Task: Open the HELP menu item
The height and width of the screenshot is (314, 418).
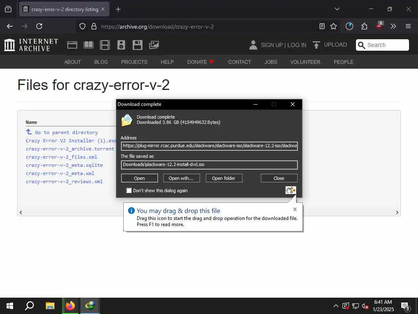Action: tap(167, 62)
